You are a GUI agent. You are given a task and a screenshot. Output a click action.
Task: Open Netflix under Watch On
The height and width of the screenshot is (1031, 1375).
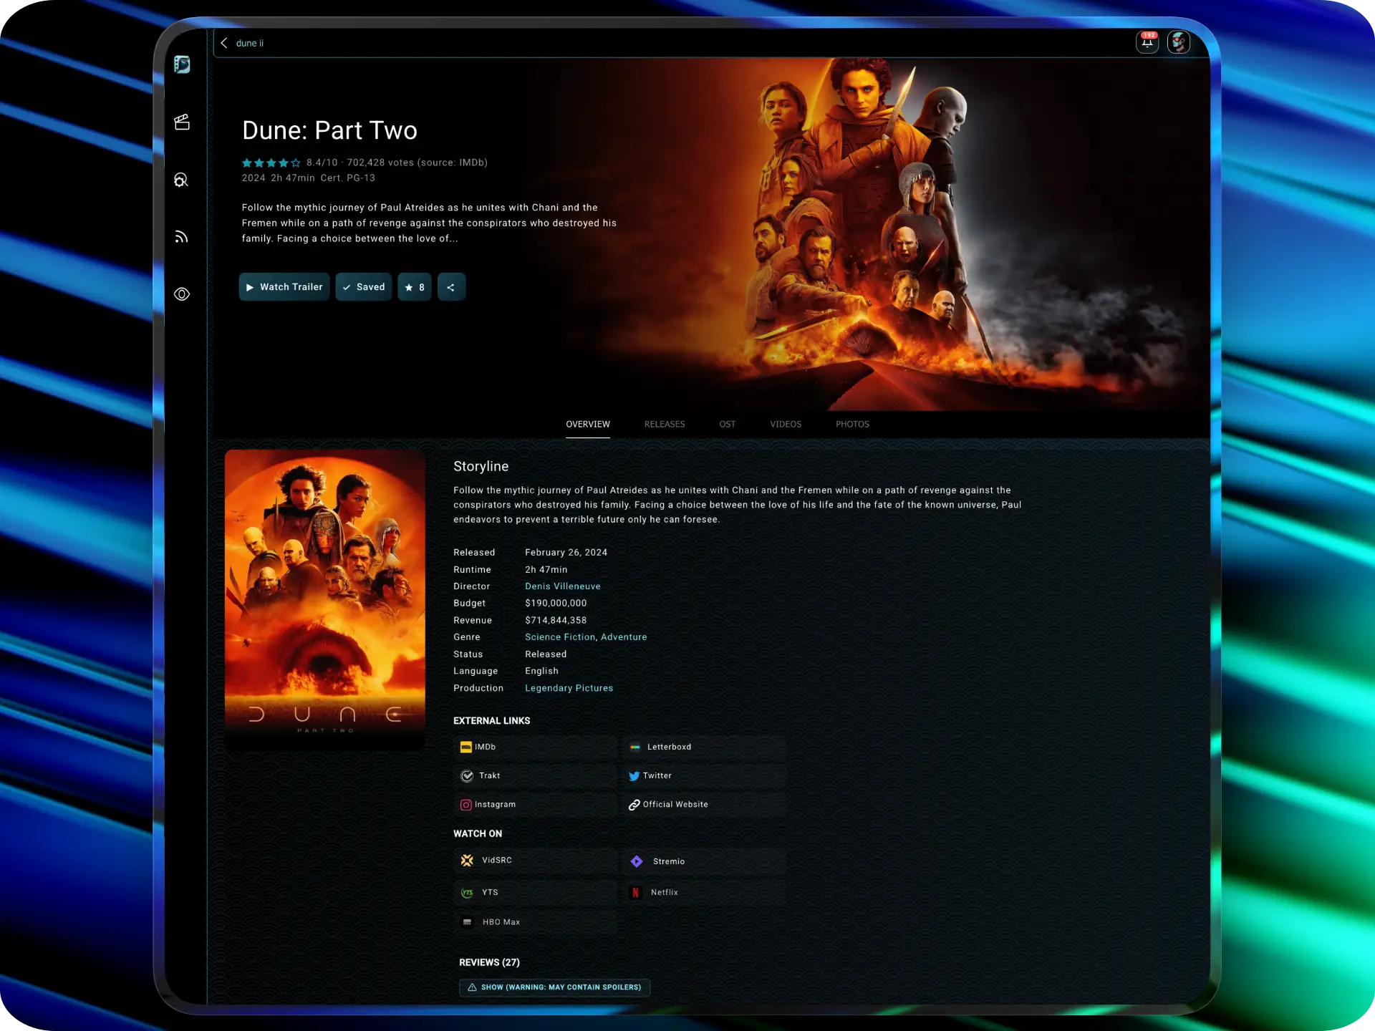pyautogui.click(x=662, y=892)
